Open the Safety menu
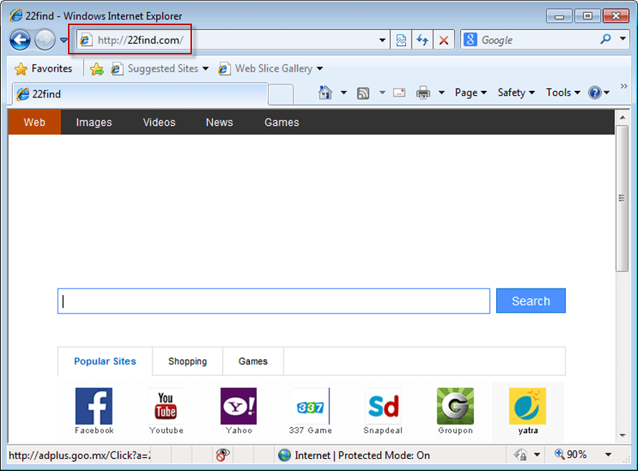This screenshot has width=638, height=471. click(516, 92)
